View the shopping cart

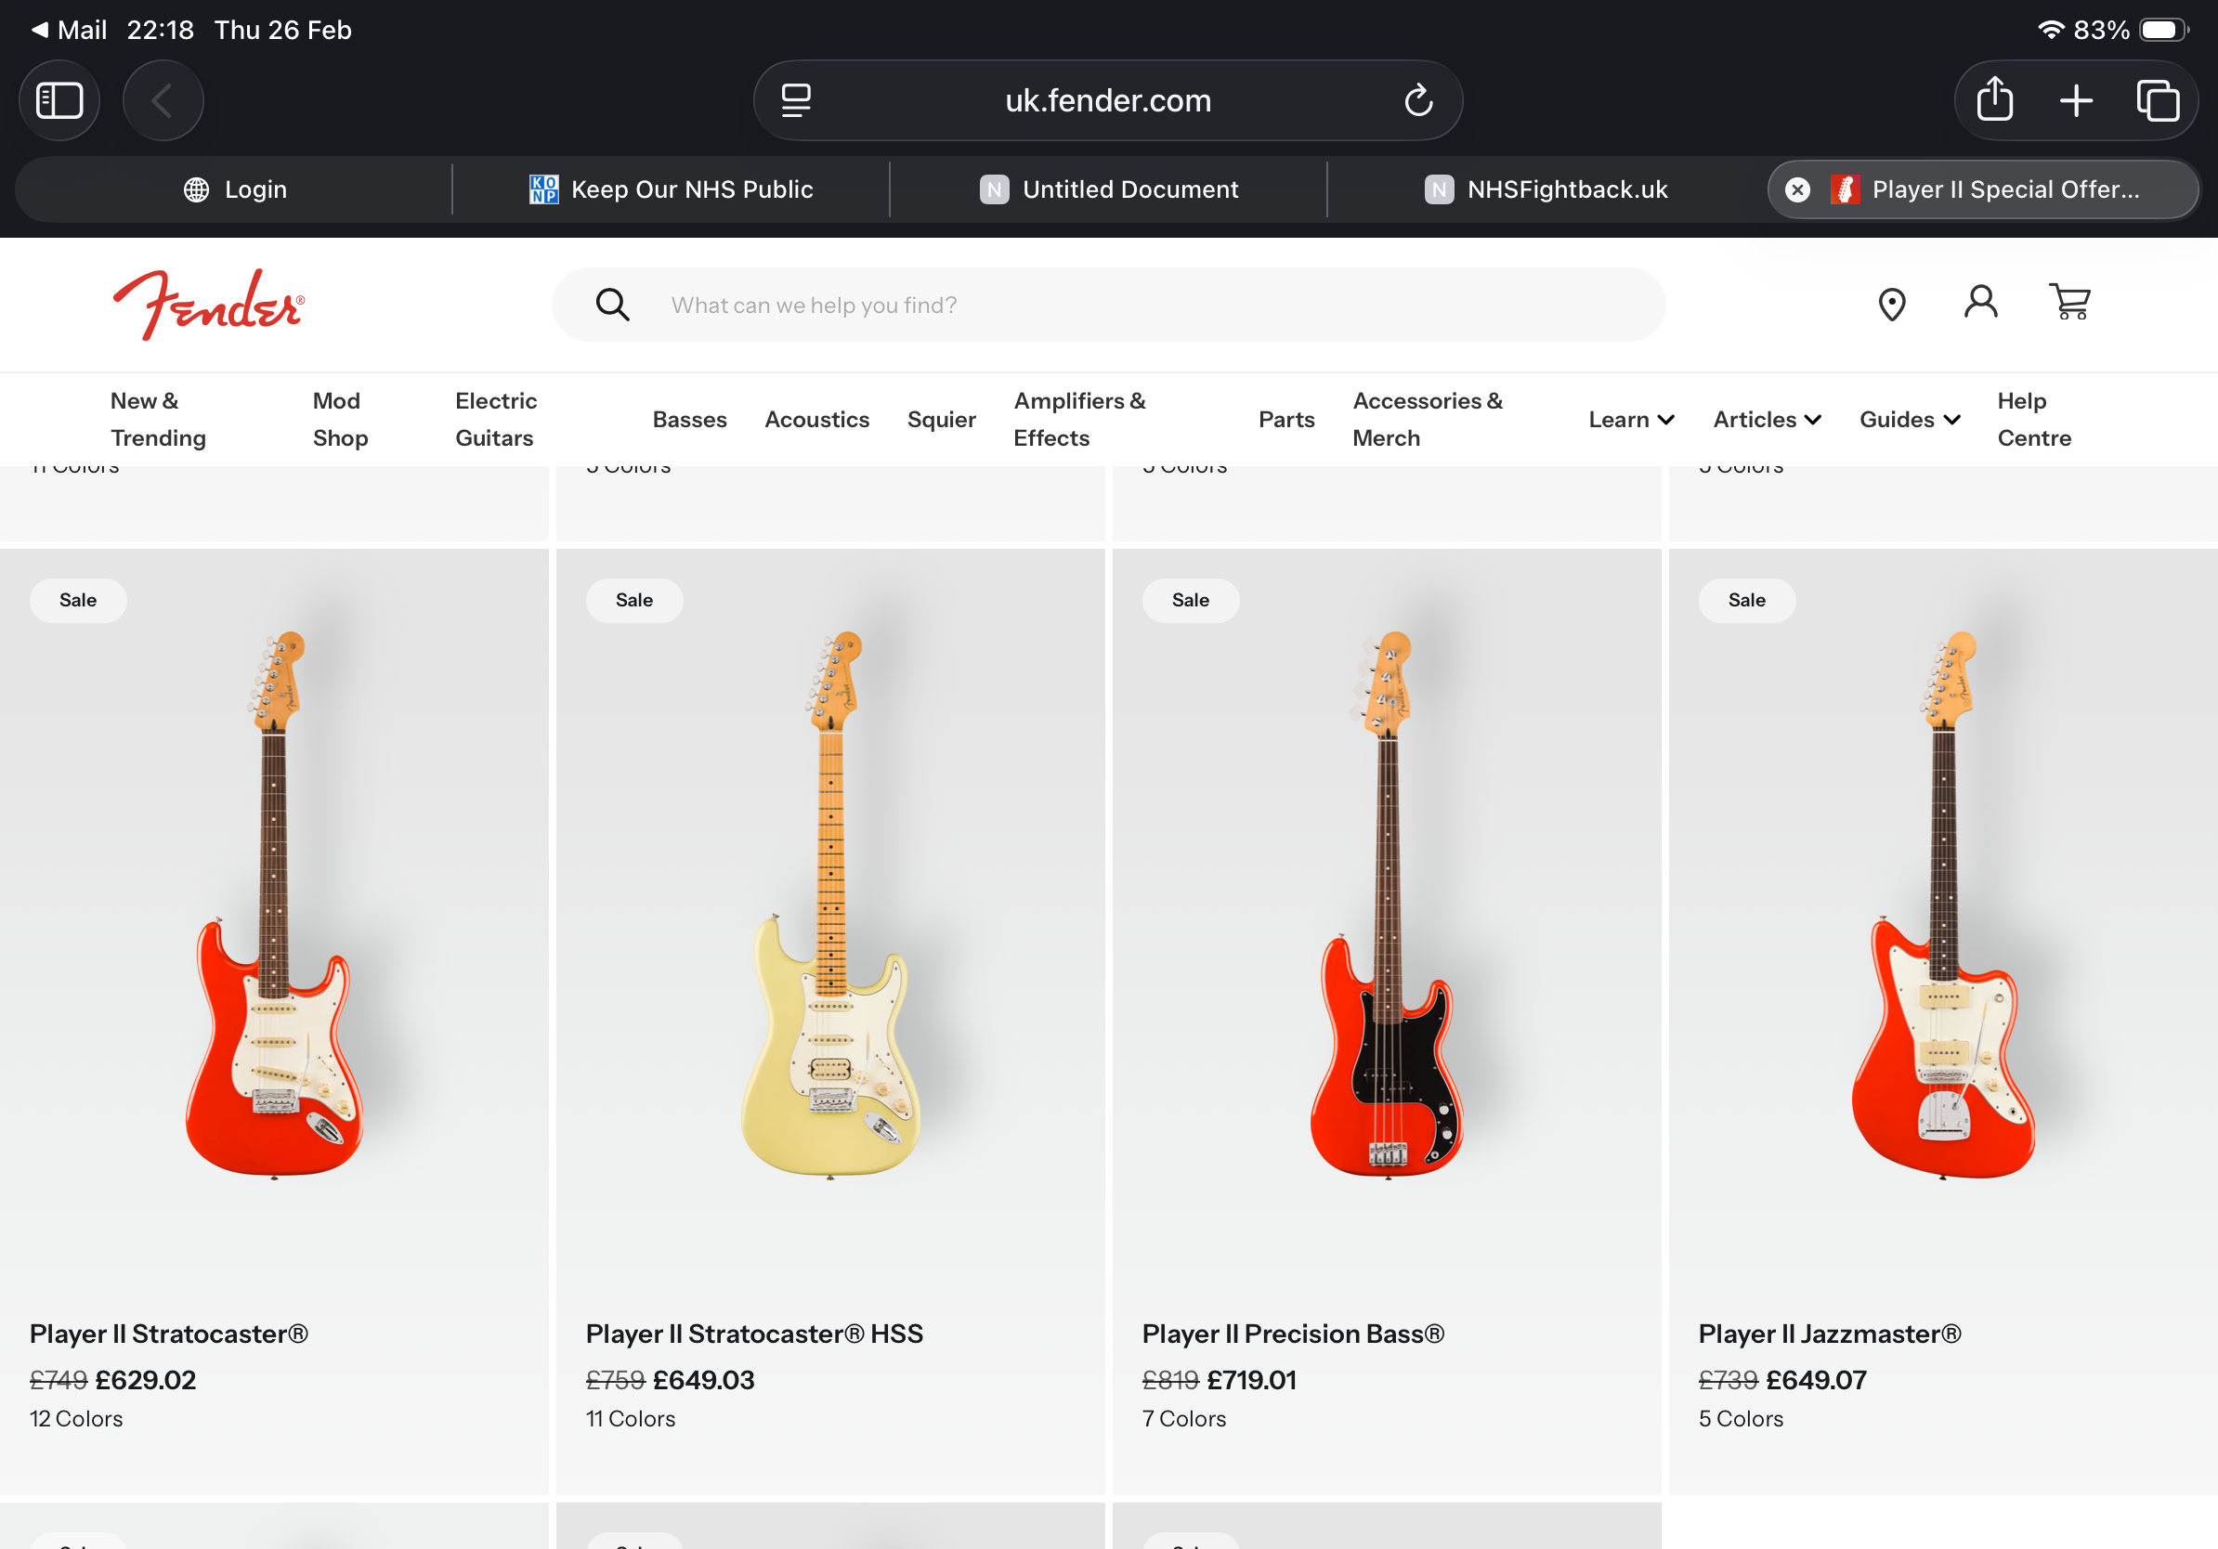(2069, 302)
